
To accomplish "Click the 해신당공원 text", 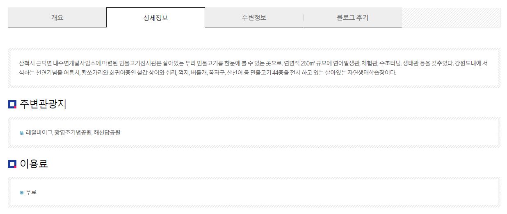I will click(107, 133).
